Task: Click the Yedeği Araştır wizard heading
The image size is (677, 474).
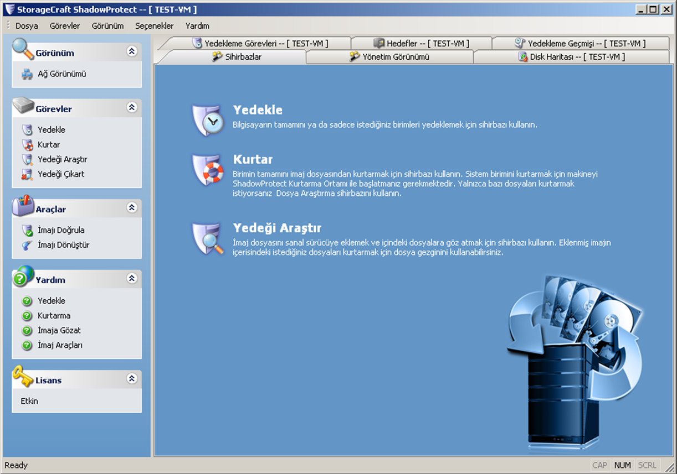Action: pyautogui.click(x=277, y=228)
